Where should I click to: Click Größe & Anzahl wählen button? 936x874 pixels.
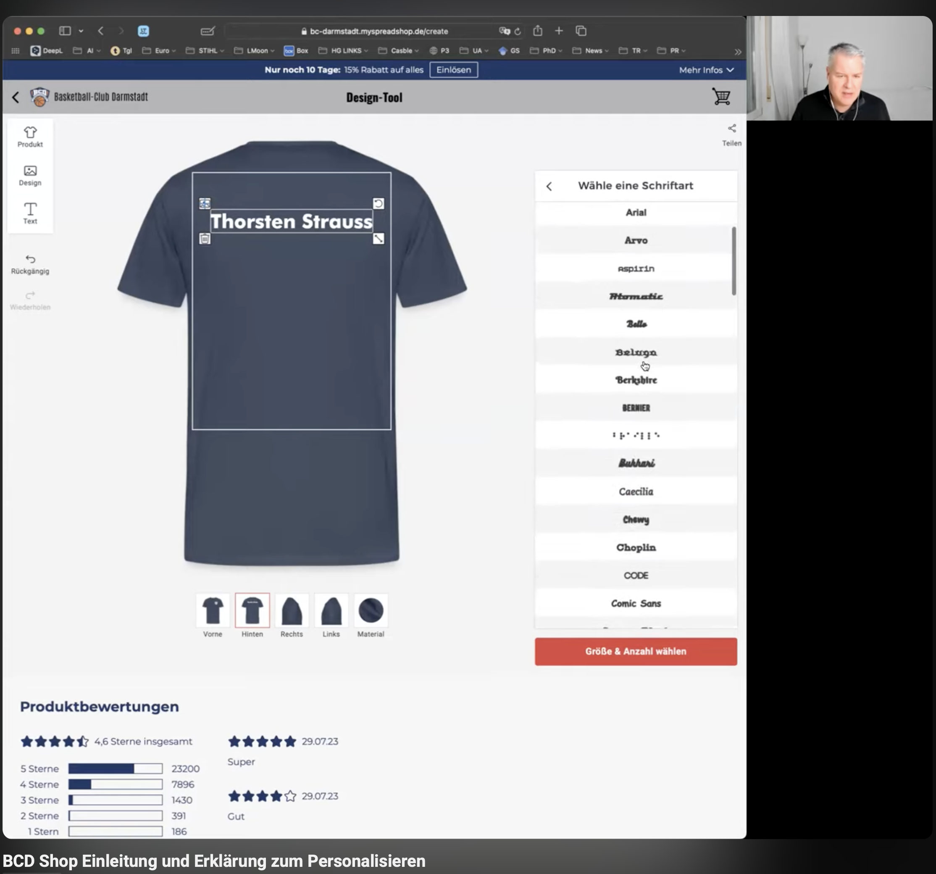pos(636,651)
